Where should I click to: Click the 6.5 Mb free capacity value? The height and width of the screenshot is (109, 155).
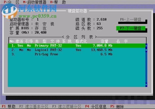(106, 54)
